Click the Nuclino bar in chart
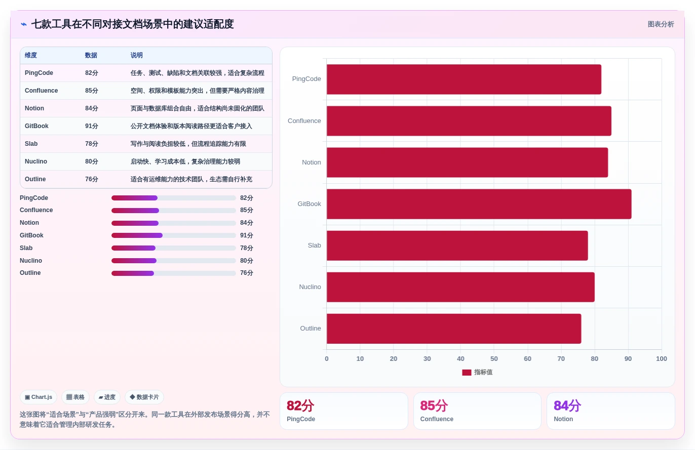Image resolution: width=695 pixels, height=450 pixels. tap(460, 287)
